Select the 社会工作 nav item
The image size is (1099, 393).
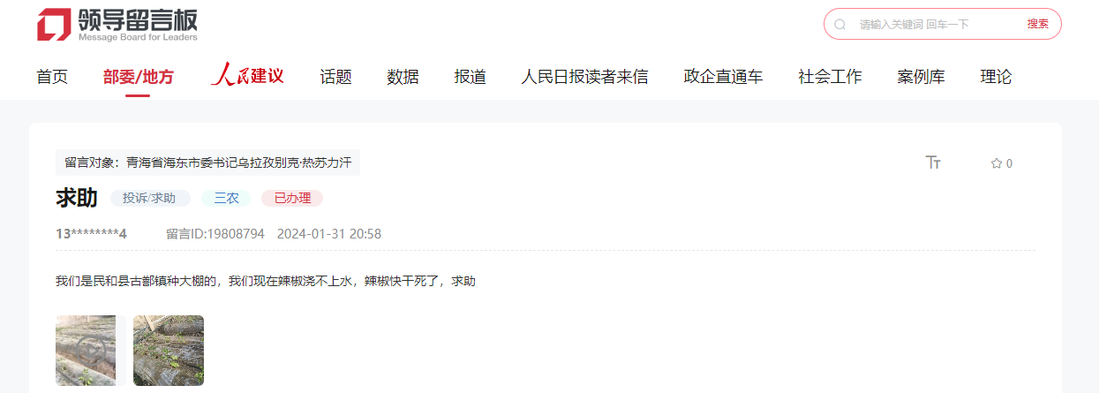point(830,77)
